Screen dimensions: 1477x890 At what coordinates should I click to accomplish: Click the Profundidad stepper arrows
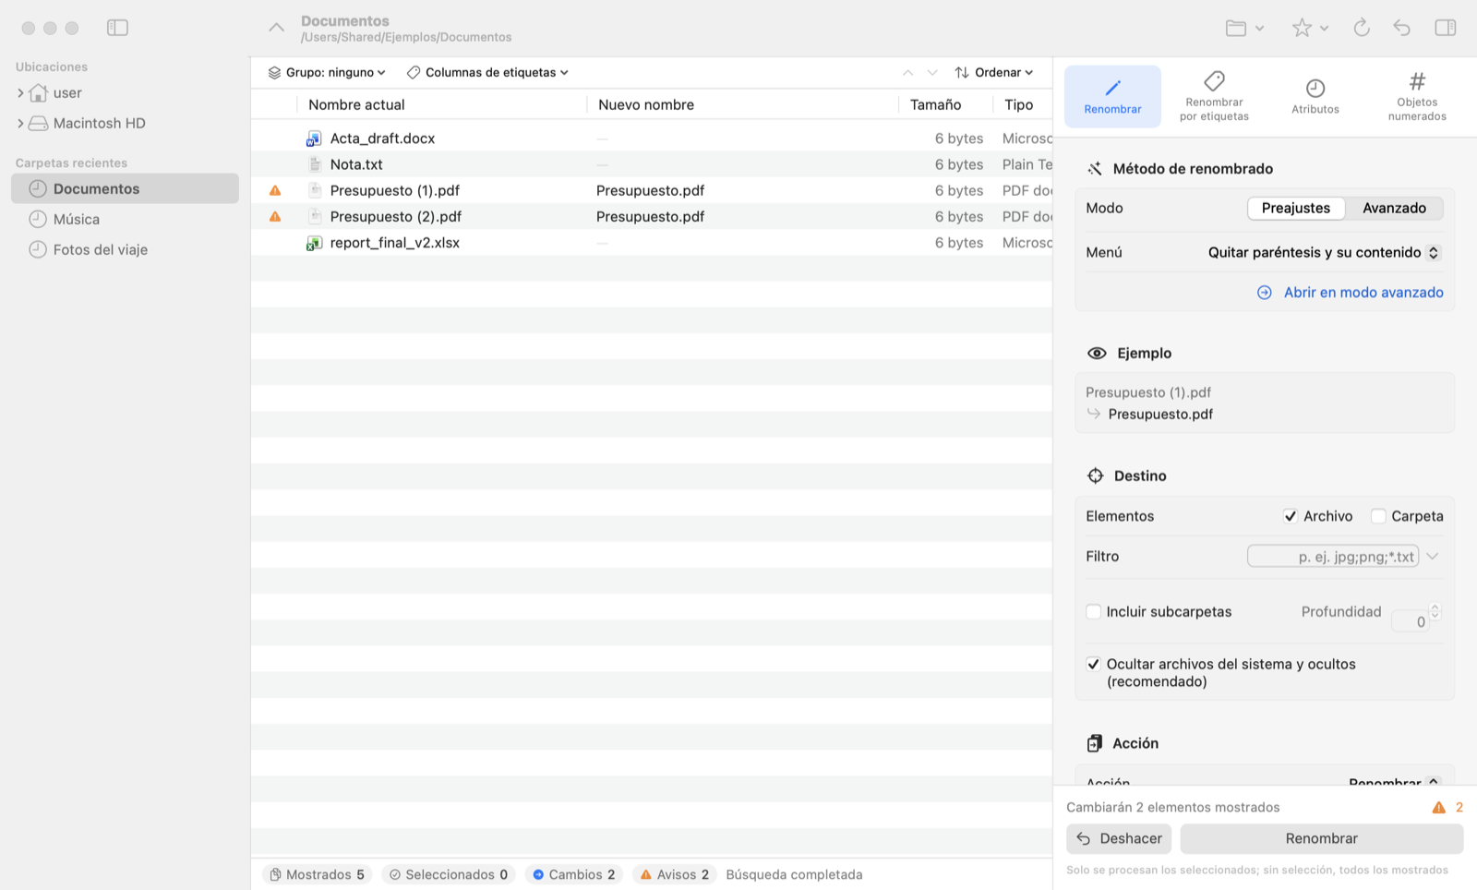click(1435, 611)
